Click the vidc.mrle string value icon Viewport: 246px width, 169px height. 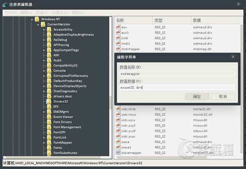click(118, 109)
